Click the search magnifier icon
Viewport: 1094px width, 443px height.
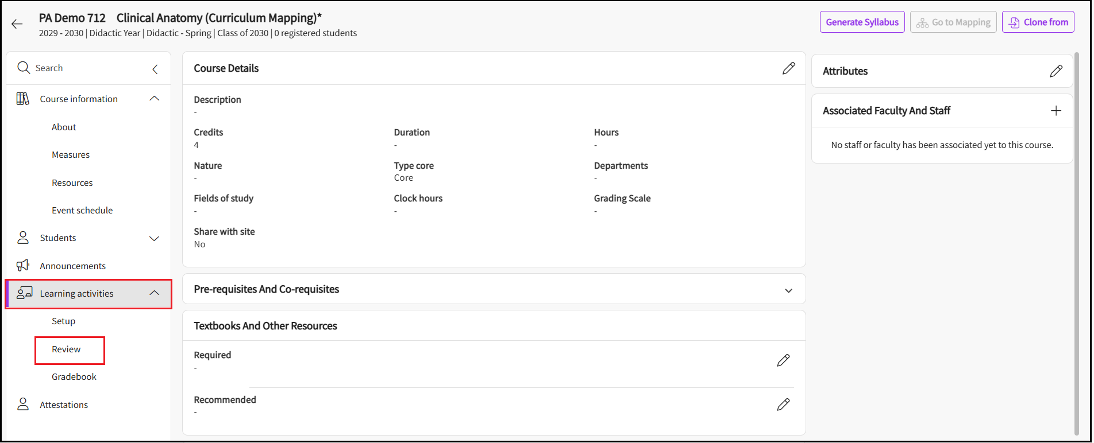point(24,68)
